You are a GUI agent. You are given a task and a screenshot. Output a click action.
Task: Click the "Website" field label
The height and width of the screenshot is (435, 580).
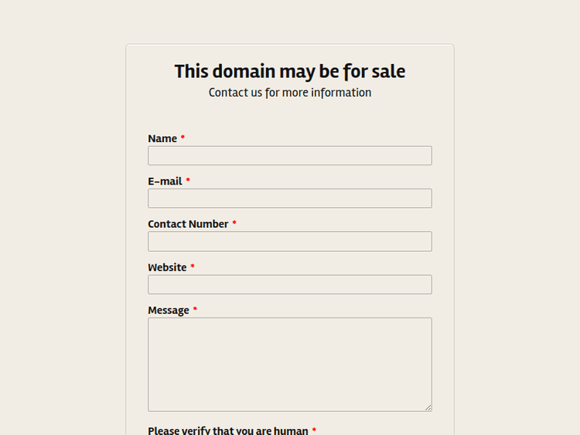coord(167,267)
